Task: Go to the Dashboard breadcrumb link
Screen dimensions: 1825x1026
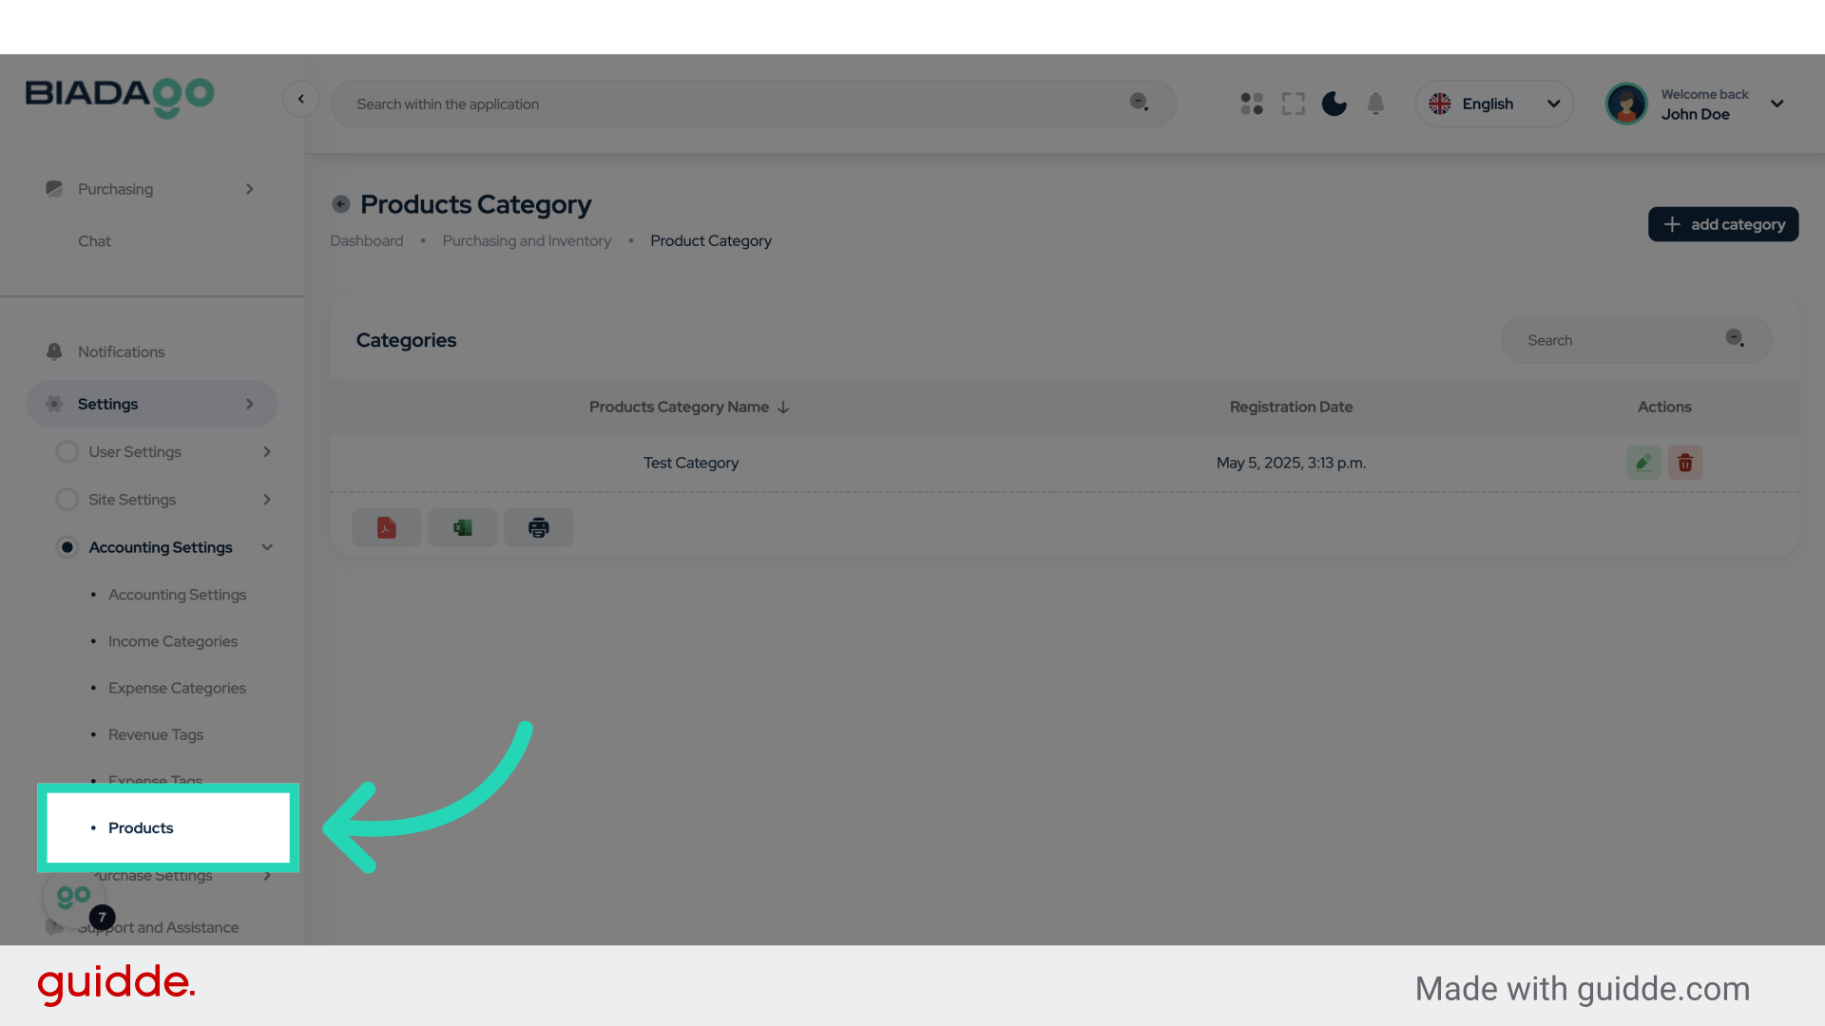Action: pos(367,241)
